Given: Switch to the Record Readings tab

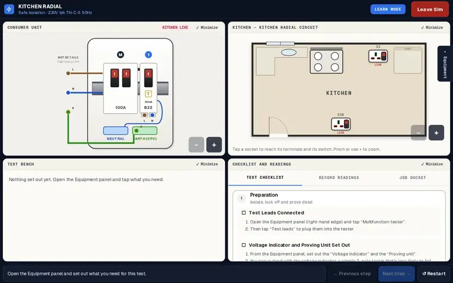Looking at the screenshot, I should point(339,178).
